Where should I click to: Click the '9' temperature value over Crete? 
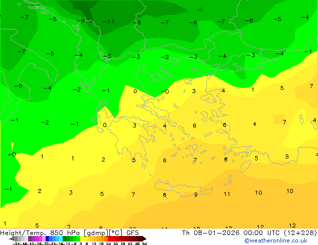pos(196,194)
